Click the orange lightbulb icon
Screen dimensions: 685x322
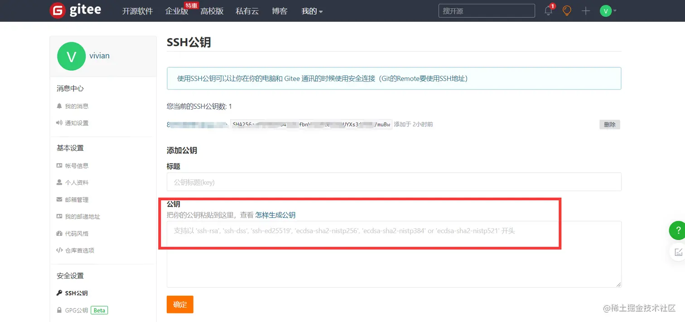567,10
